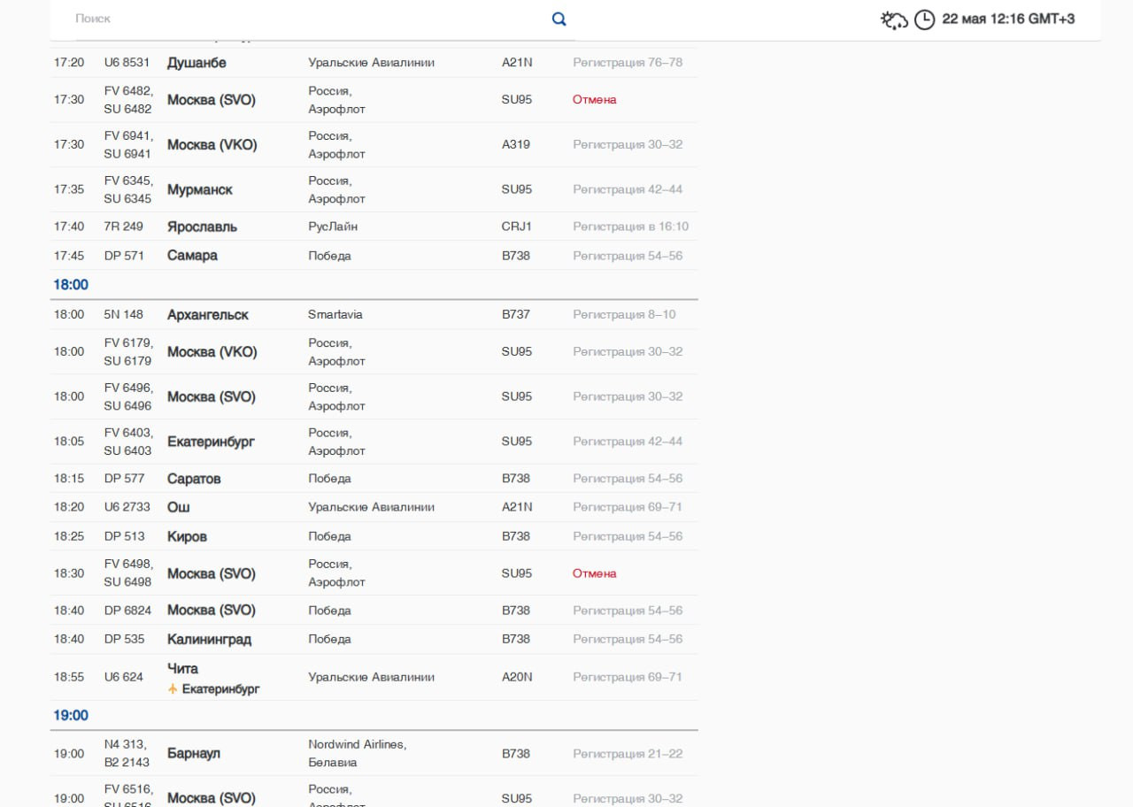Viewport: 1133px width, 807px height.
Task: Open flight 7R 249 to Ярославль
Action: [374, 227]
